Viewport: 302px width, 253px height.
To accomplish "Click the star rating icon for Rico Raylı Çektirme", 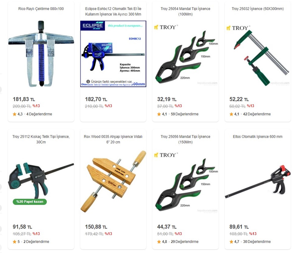I will (x=15, y=114).
